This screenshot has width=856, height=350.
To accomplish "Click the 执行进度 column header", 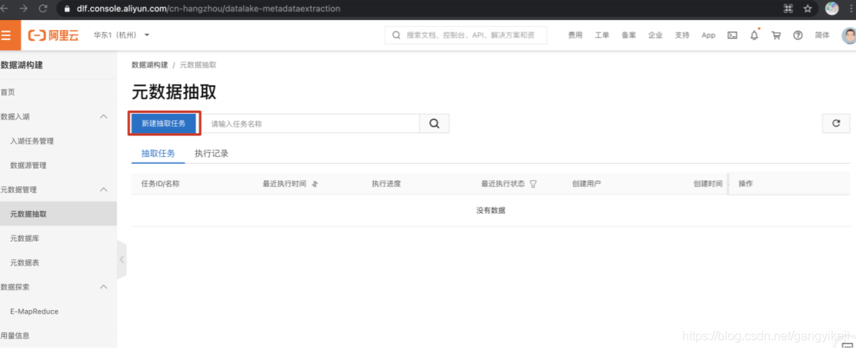I will (x=387, y=184).
